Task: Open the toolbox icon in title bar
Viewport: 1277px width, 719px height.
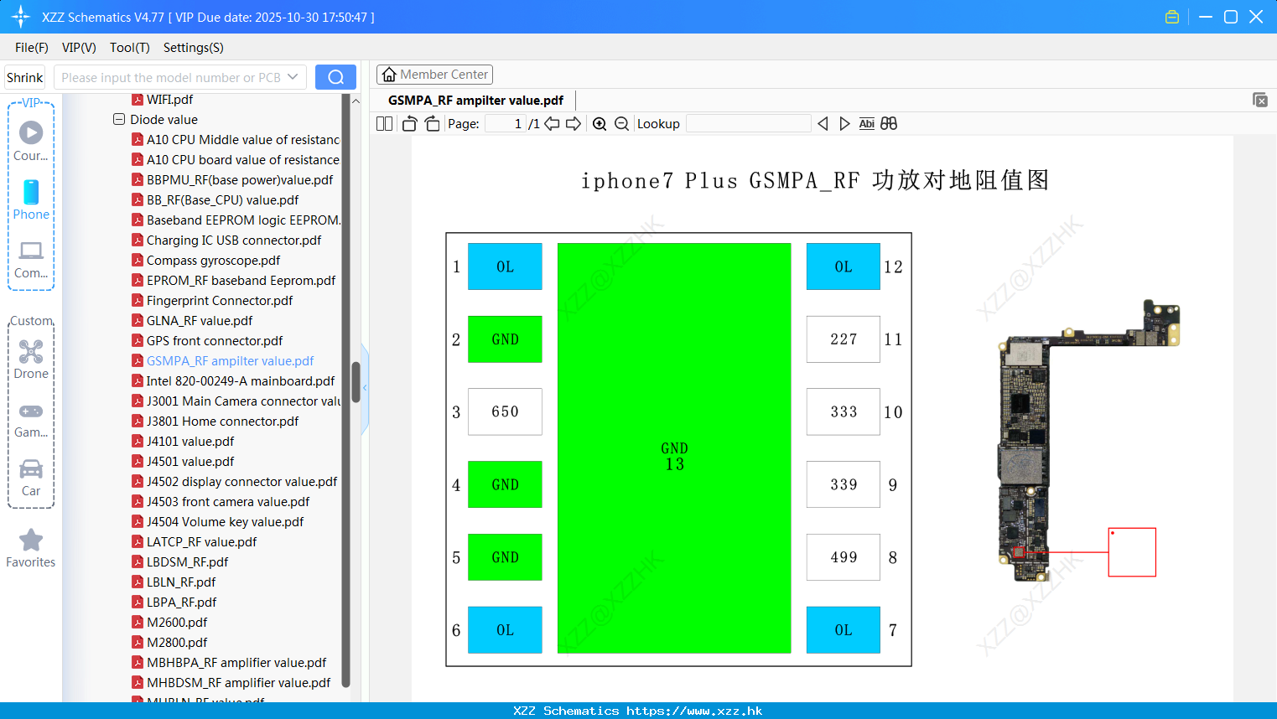Action: (1172, 17)
